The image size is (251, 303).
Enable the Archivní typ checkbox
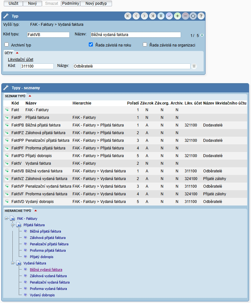pyautogui.click(x=7, y=45)
